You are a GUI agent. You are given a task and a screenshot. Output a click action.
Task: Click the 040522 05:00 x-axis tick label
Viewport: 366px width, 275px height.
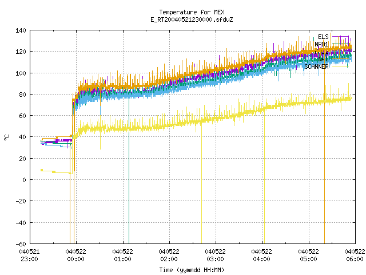pyautogui.click(x=309, y=256)
